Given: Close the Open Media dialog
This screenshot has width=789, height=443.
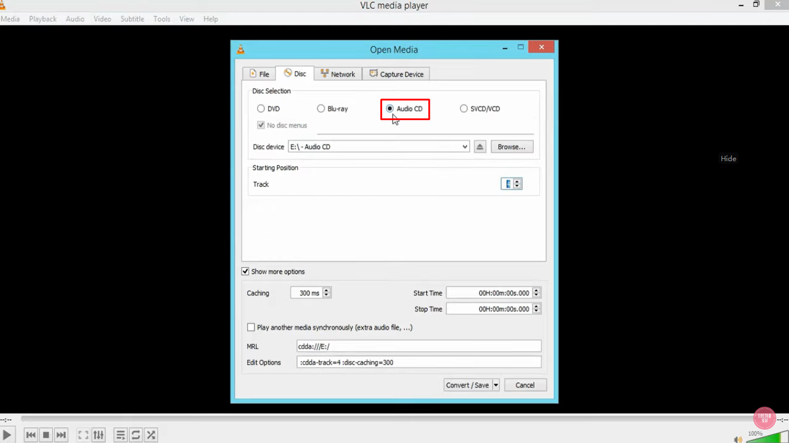Looking at the screenshot, I should click(541, 47).
